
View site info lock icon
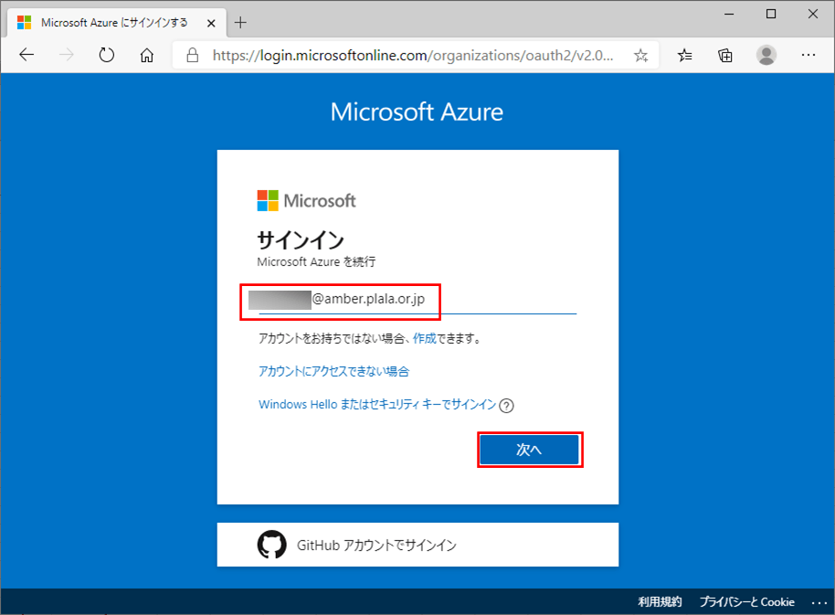coord(192,55)
